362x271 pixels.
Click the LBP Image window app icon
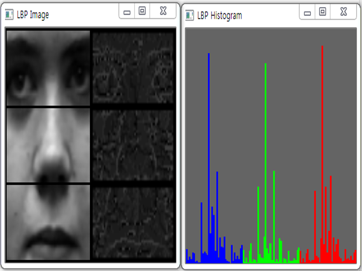point(9,14)
